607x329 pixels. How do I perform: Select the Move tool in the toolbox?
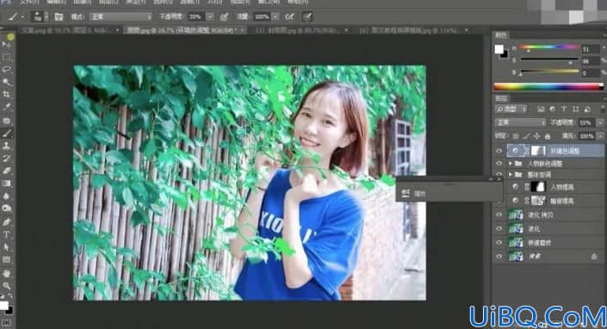point(6,44)
